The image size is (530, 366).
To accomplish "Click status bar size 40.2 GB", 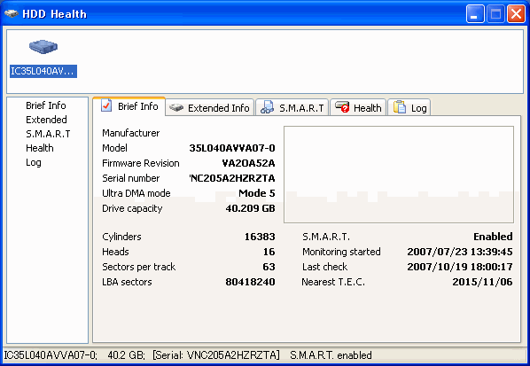I will [127, 355].
